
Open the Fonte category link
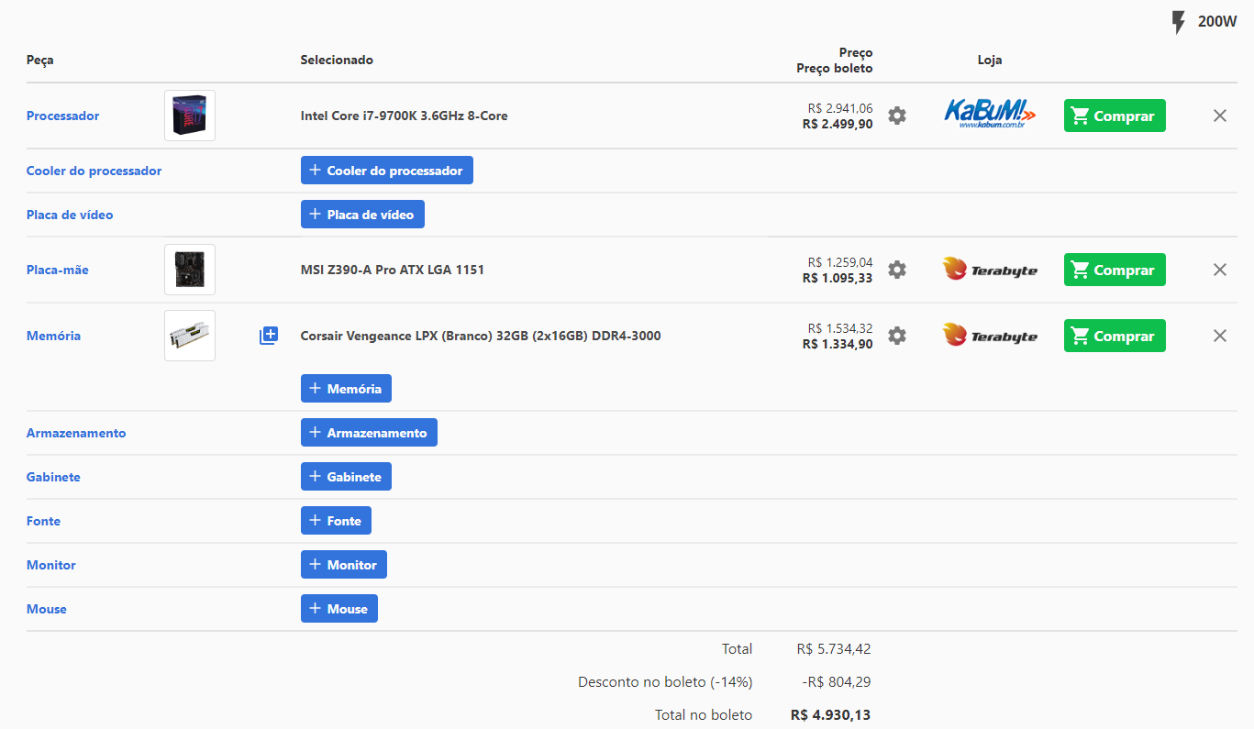point(43,521)
